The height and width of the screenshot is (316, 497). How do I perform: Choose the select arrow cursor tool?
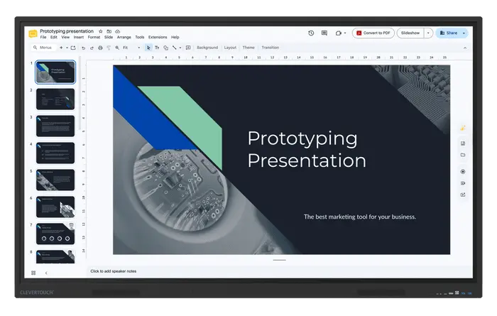click(x=148, y=48)
